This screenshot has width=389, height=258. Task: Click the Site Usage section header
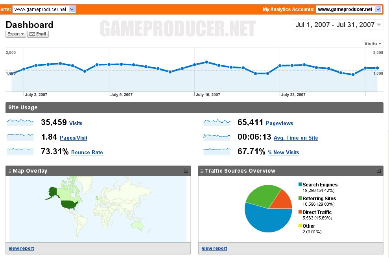(194, 107)
